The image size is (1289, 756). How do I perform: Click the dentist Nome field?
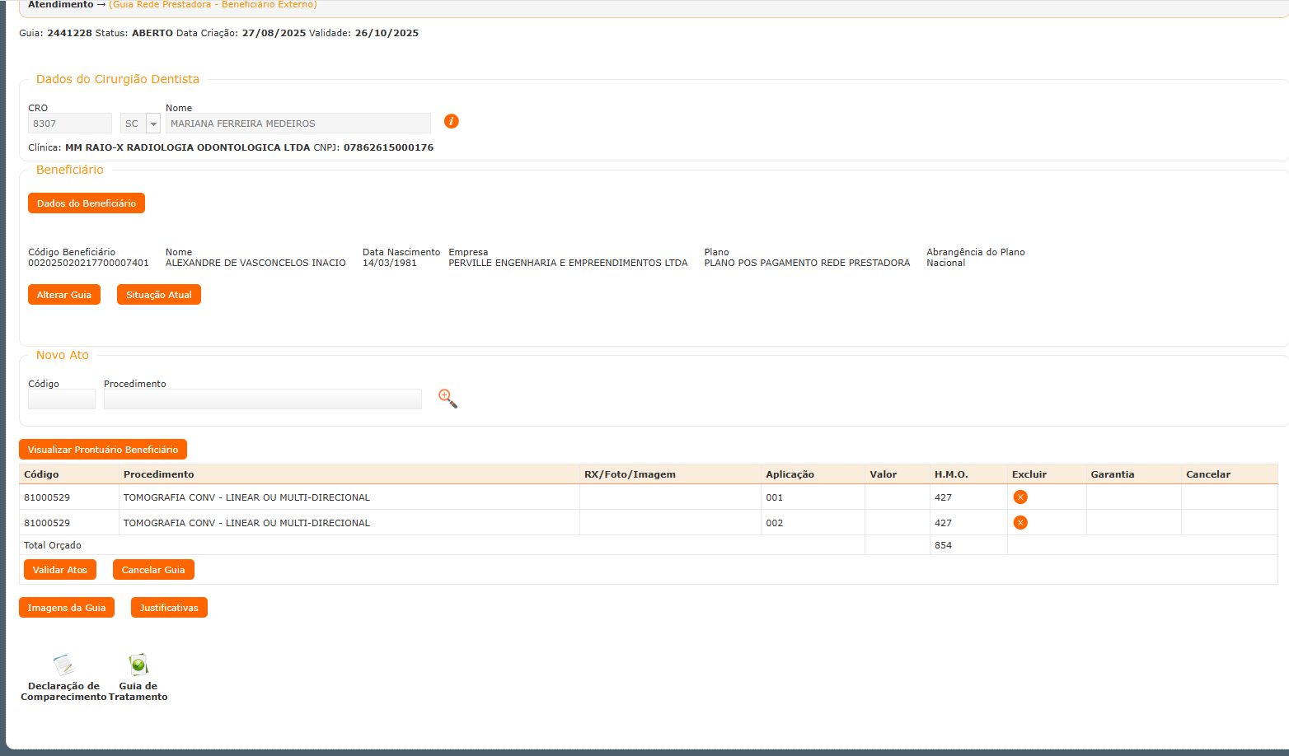pyautogui.click(x=298, y=124)
